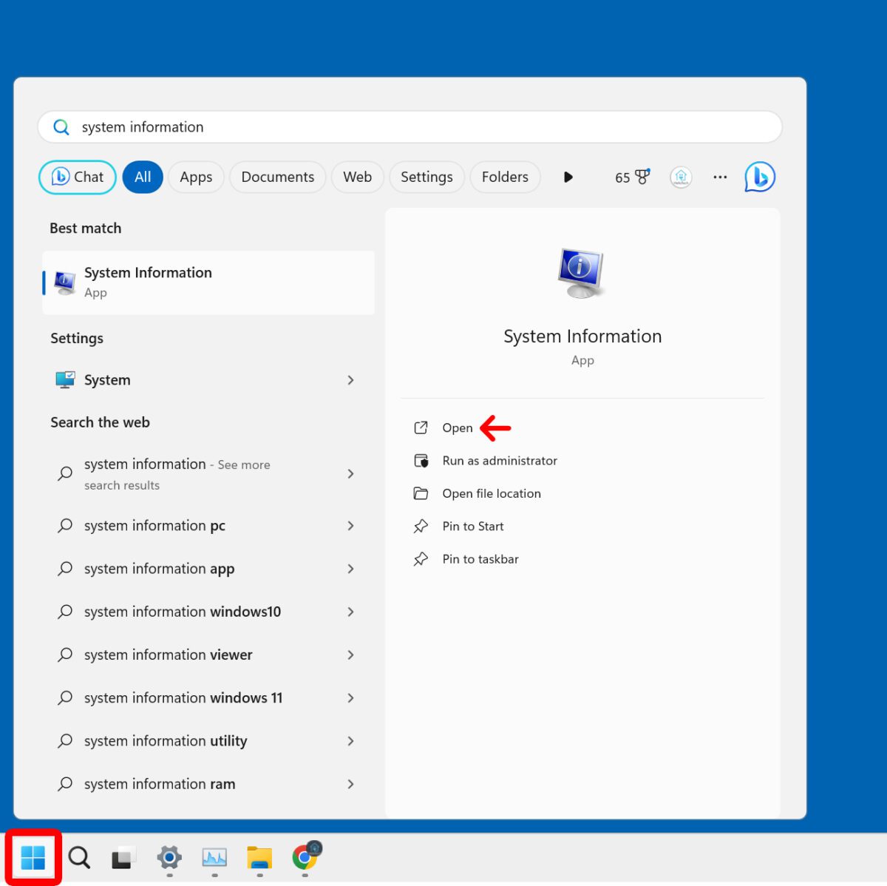Select the Documents filter tab
The height and width of the screenshot is (886, 887).
277,177
